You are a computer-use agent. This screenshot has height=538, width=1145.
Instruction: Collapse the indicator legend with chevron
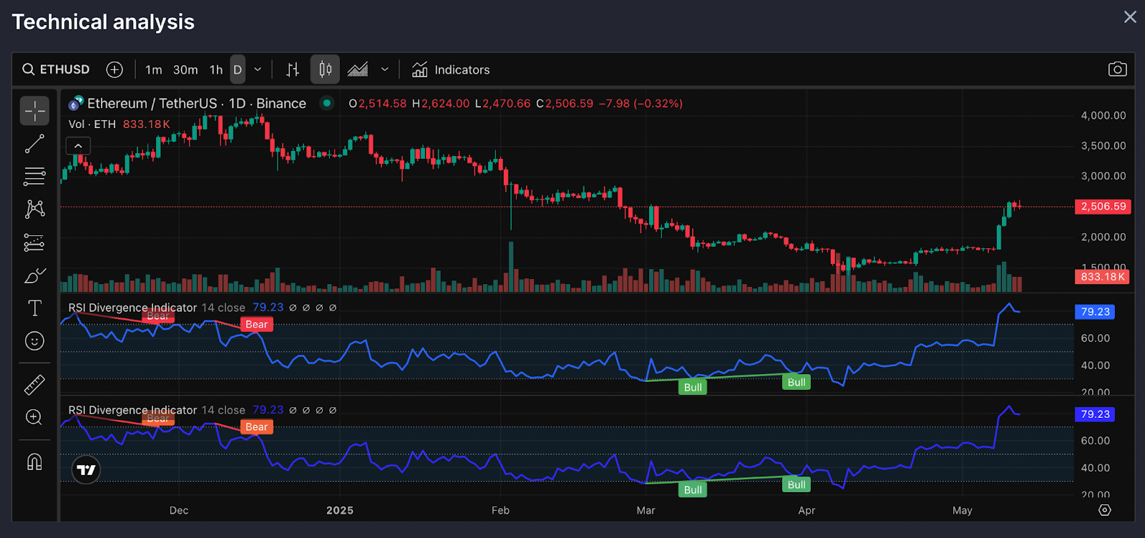pyautogui.click(x=78, y=146)
